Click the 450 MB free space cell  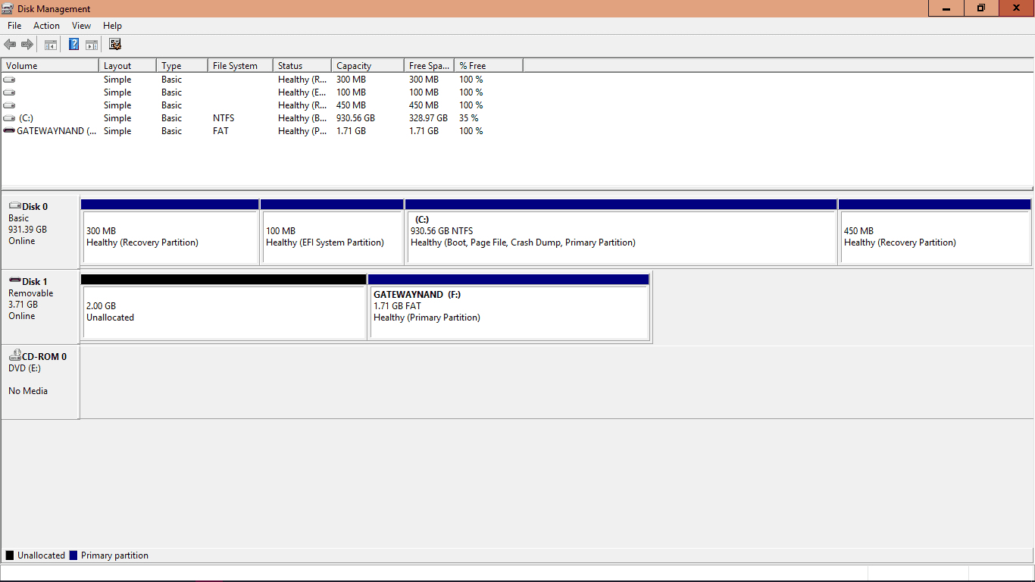(x=424, y=105)
